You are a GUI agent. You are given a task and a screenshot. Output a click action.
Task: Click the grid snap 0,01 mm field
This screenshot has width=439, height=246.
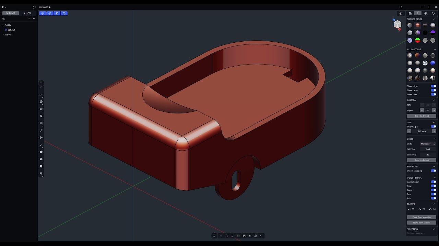(x=422, y=131)
